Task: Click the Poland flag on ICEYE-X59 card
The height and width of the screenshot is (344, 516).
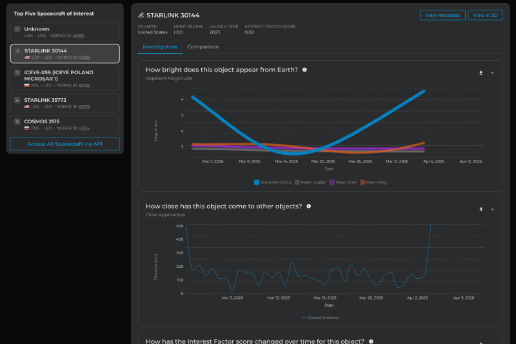Action: pyautogui.click(x=27, y=85)
